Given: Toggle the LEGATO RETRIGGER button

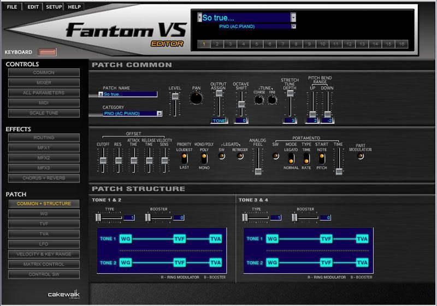Looking at the screenshot, I should pyautogui.click(x=240, y=156).
